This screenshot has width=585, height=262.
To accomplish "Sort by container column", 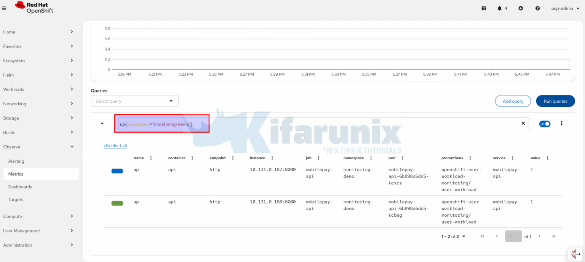I will 192,158.
